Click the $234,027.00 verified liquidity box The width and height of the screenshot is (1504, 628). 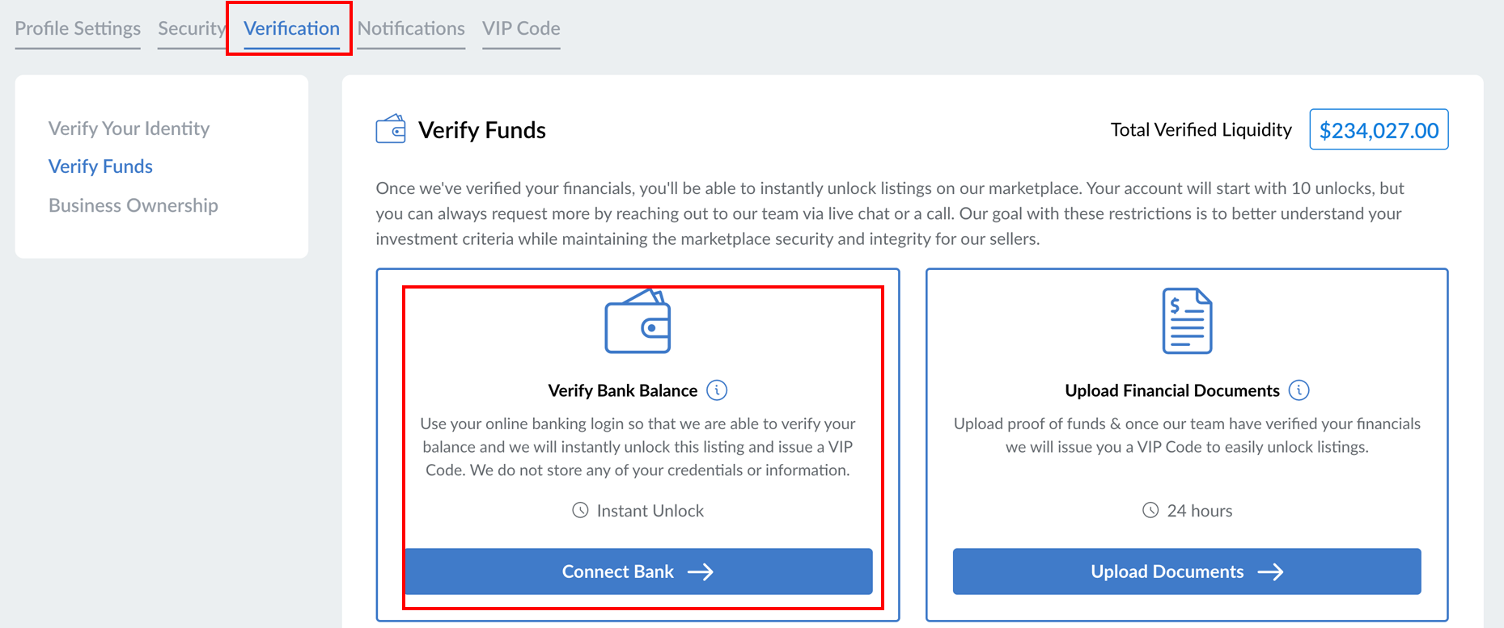pyautogui.click(x=1379, y=129)
